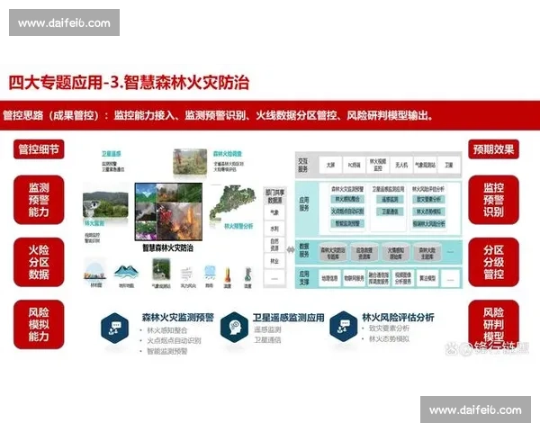Click the 火情感知原始库 database cylinder
This screenshot has width=540, height=432.
pyautogui.click(x=395, y=253)
